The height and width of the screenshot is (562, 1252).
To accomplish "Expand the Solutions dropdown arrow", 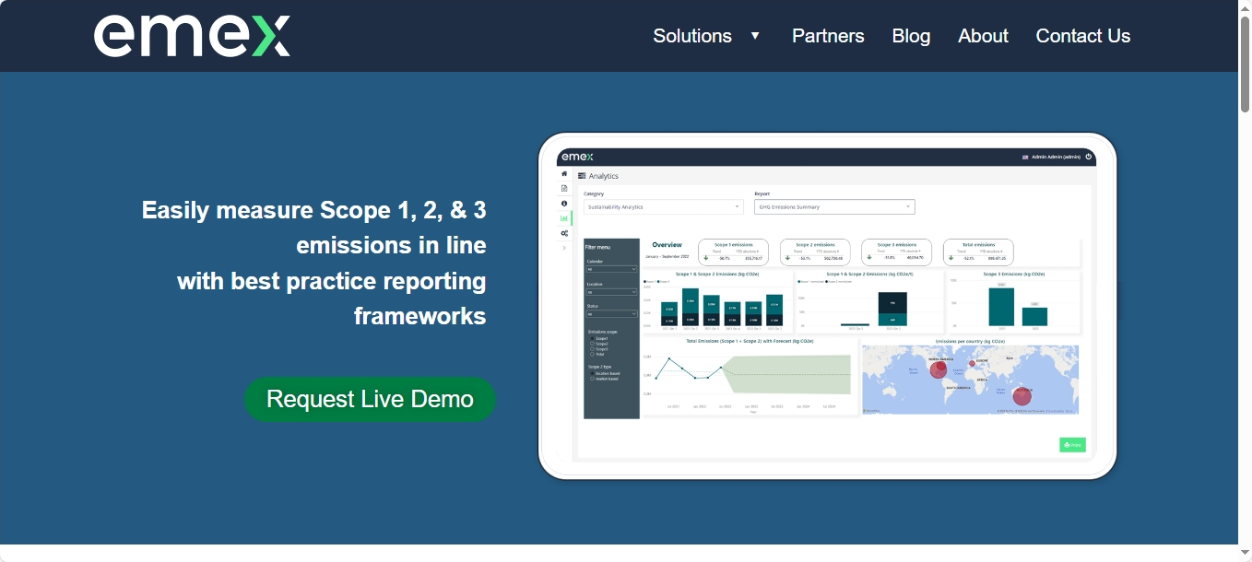I will (755, 36).
